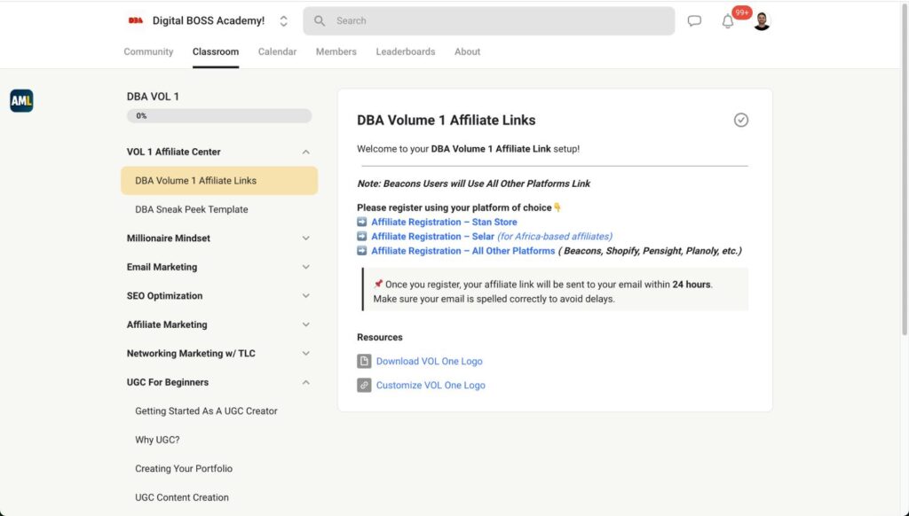The height and width of the screenshot is (516, 909).
Task: Click the arrow icon beside All Other Platforms
Action: (x=362, y=251)
